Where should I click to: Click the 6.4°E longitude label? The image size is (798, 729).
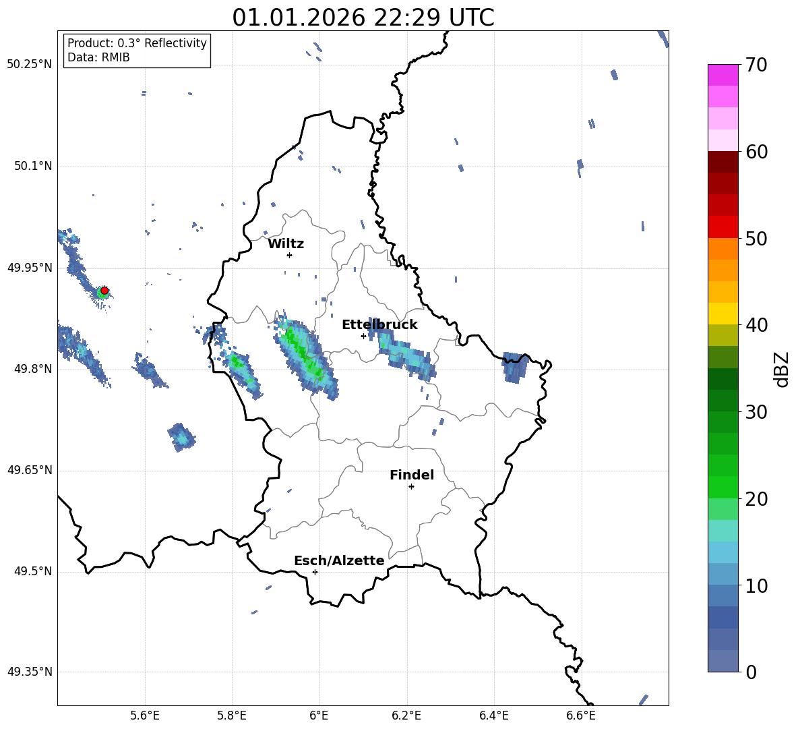pyautogui.click(x=494, y=716)
